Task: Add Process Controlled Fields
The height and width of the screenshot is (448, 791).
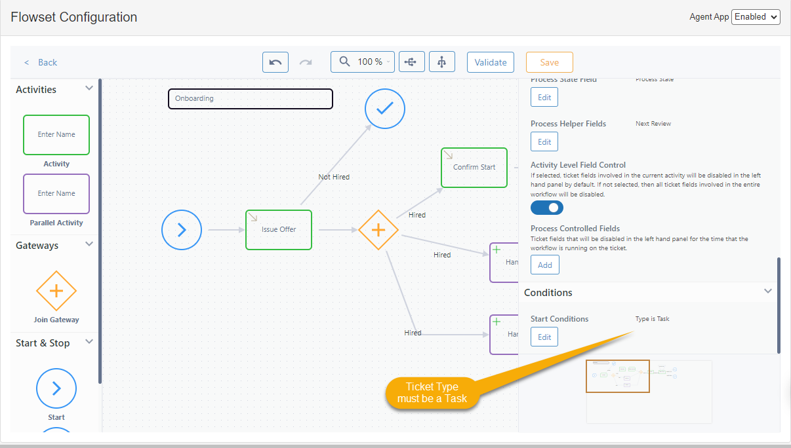Action: (545, 265)
